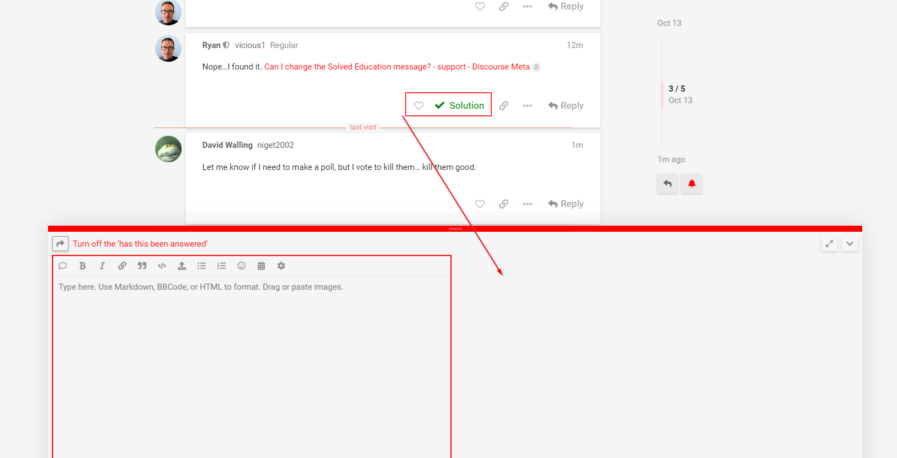Show more actions on top post
The image size is (897, 458).
(x=527, y=6)
